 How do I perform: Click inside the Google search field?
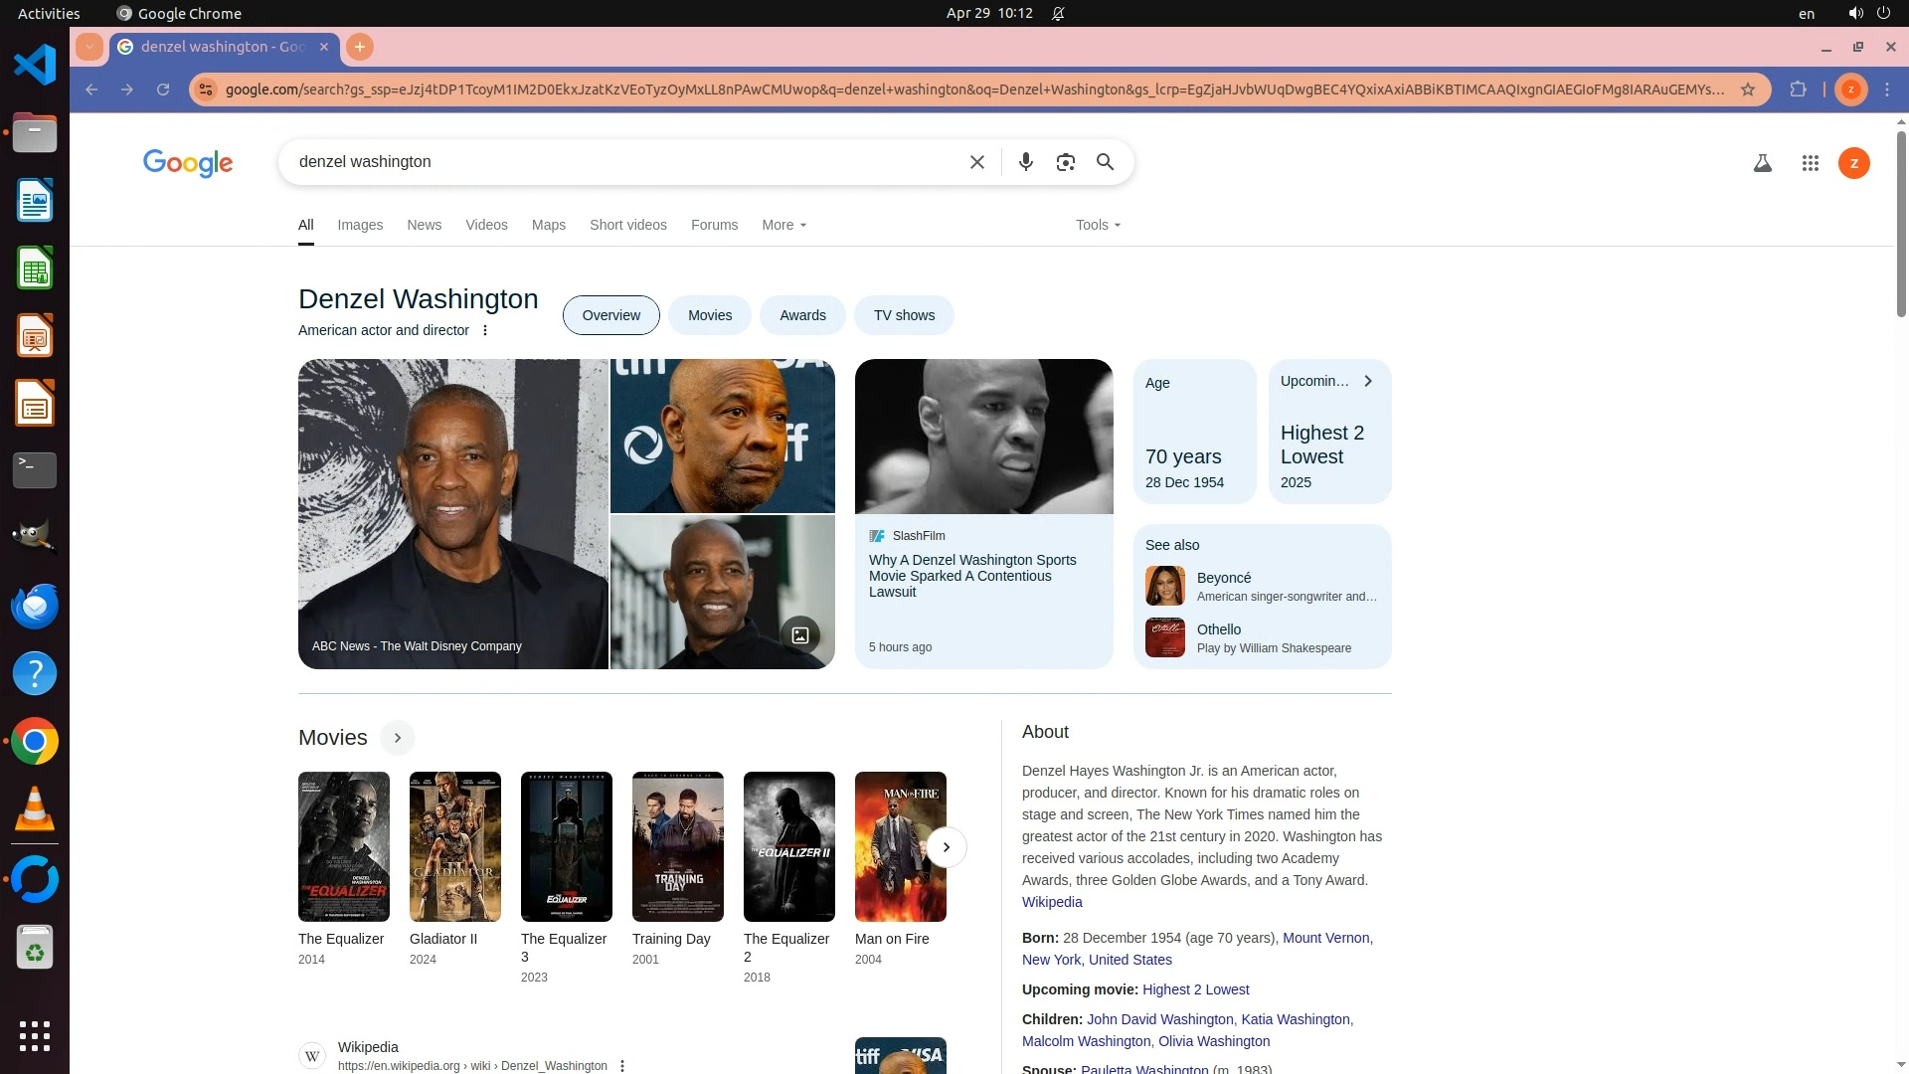[x=616, y=162]
